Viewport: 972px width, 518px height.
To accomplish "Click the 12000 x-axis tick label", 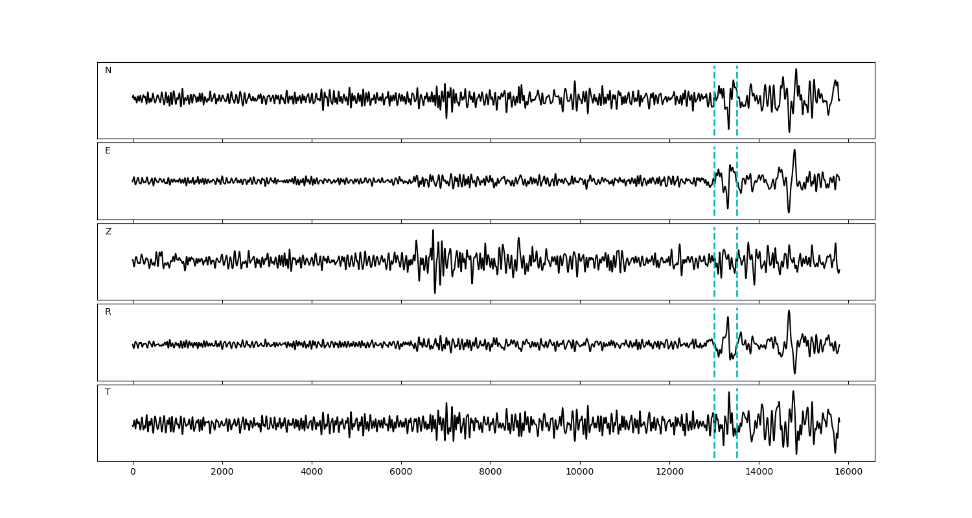I will point(669,473).
